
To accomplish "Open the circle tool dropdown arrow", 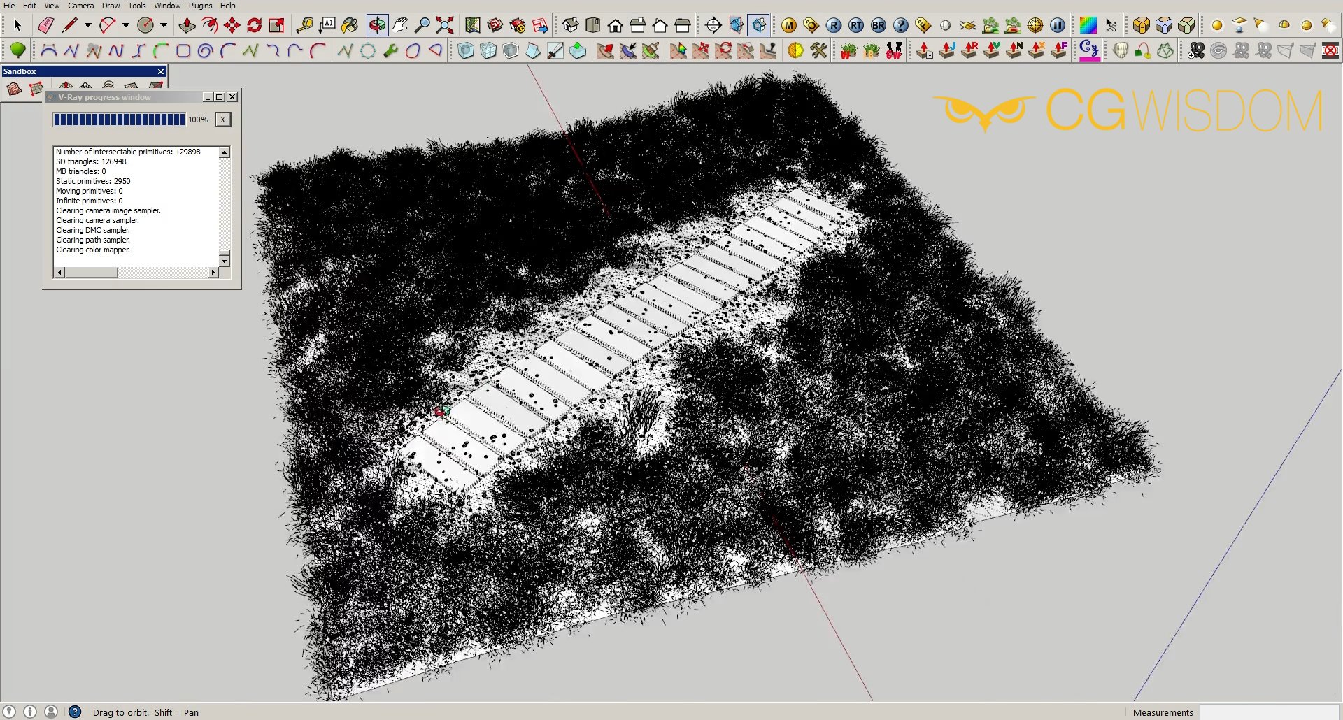I will pyautogui.click(x=164, y=26).
